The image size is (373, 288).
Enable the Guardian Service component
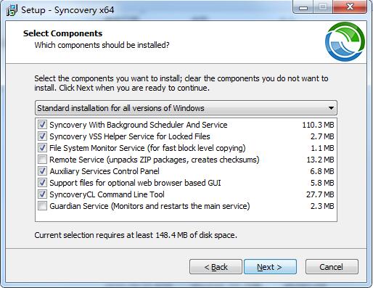[42, 206]
